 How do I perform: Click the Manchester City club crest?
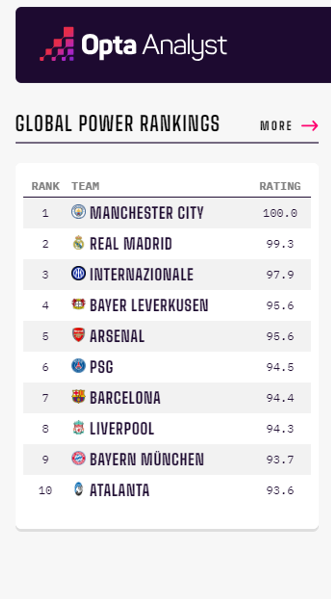point(78,212)
